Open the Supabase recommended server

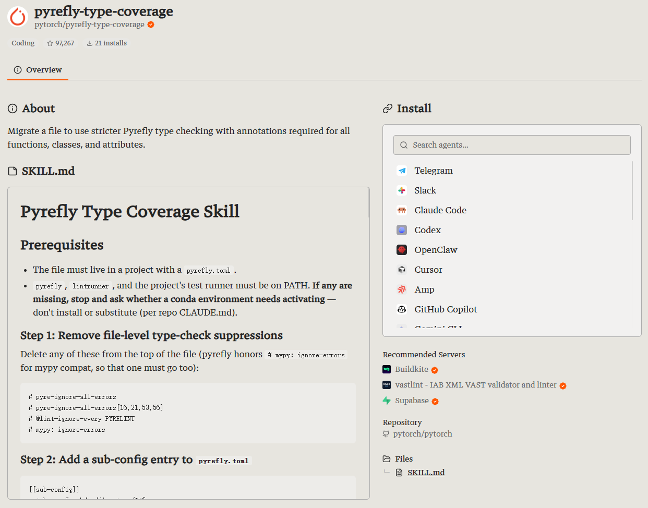pyautogui.click(x=412, y=401)
